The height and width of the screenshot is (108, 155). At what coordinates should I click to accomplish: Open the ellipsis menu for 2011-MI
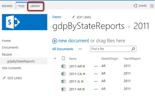(96, 89)
